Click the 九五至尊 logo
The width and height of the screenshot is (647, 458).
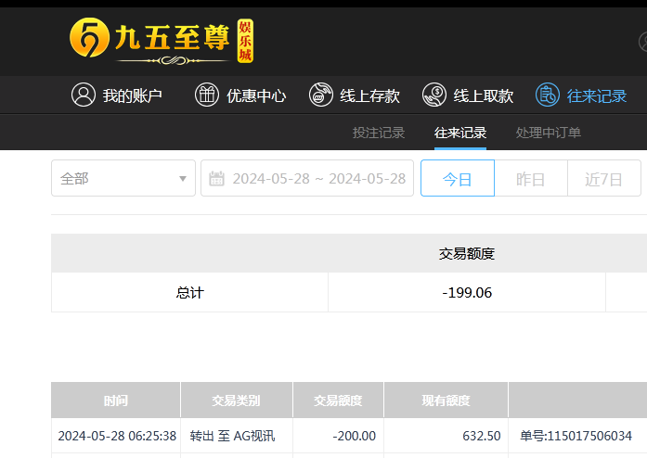pos(162,41)
